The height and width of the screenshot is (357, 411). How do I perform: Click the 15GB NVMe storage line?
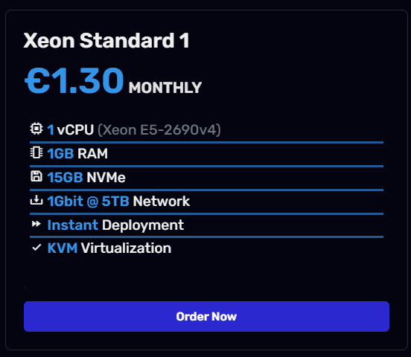(86, 177)
